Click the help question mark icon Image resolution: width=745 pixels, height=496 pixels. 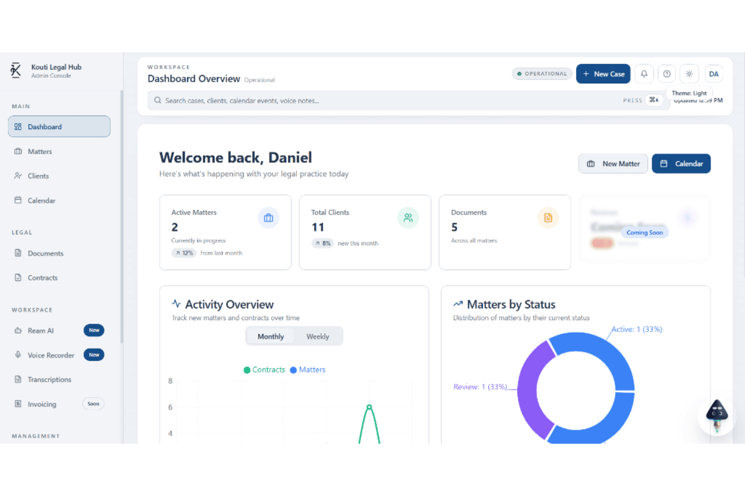click(666, 74)
